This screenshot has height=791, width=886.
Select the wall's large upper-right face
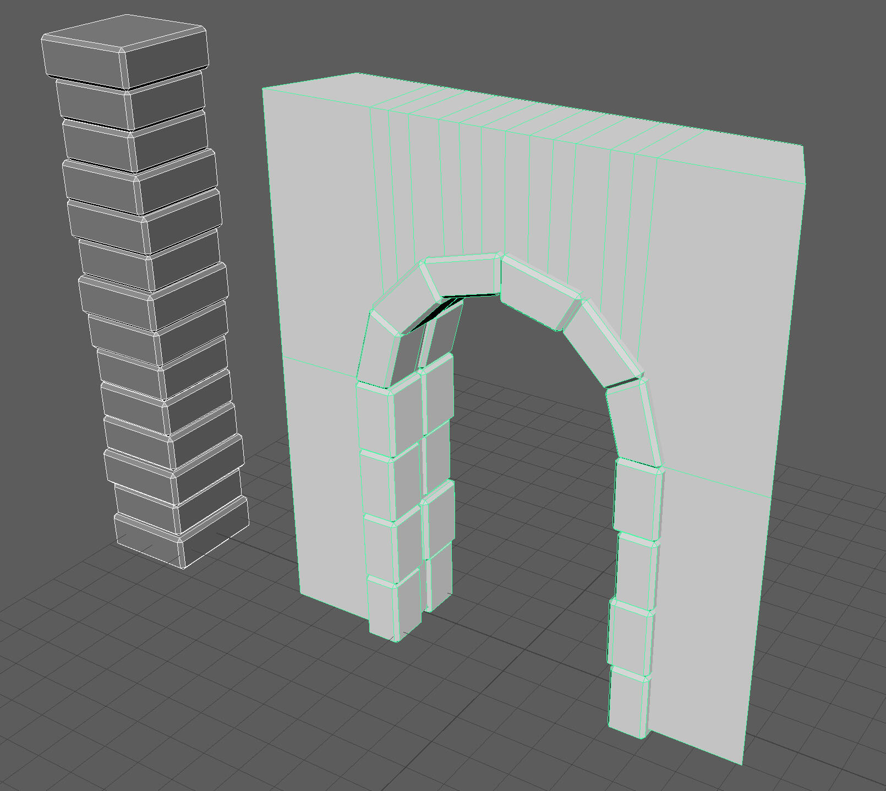click(x=726, y=308)
